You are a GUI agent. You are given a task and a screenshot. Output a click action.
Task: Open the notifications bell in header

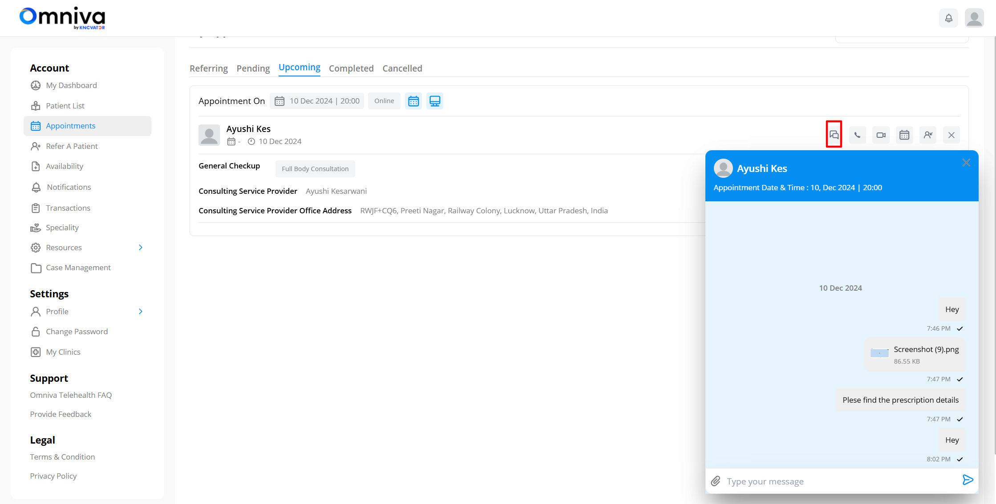click(x=948, y=18)
